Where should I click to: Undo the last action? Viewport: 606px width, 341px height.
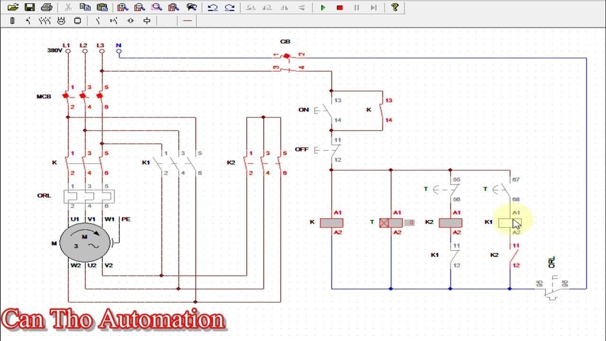coord(213,7)
